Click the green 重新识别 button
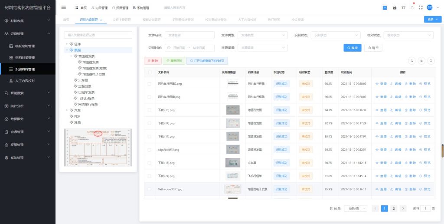 click(174, 61)
